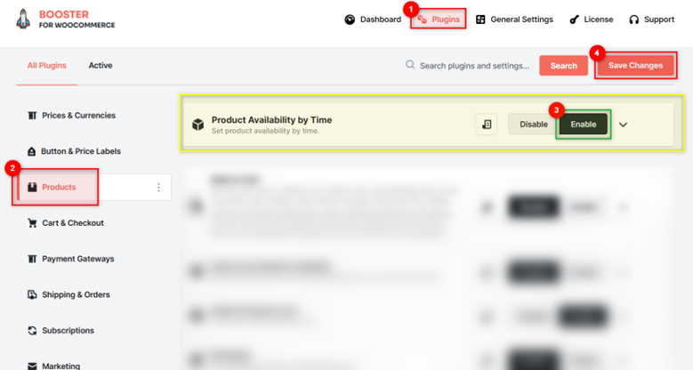Click the Product Availability by Time title
This screenshot has width=693, height=370.
pyautogui.click(x=272, y=120)
